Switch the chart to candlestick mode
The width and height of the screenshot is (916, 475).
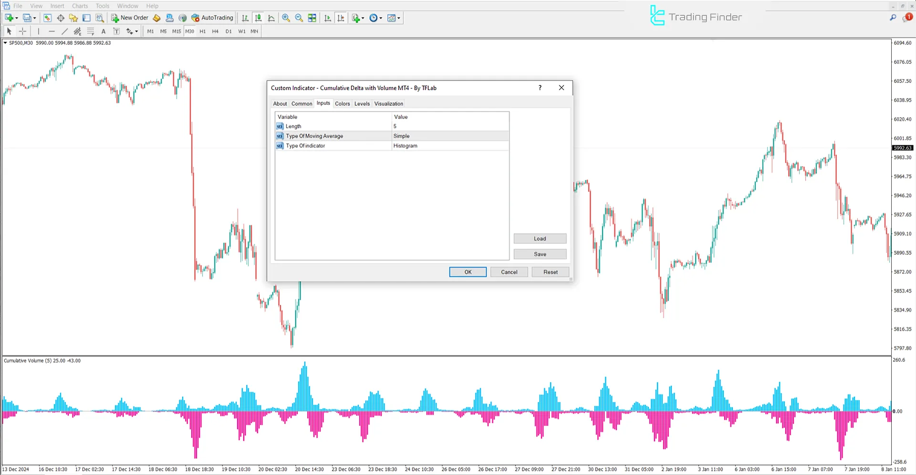tap(258, 18)
